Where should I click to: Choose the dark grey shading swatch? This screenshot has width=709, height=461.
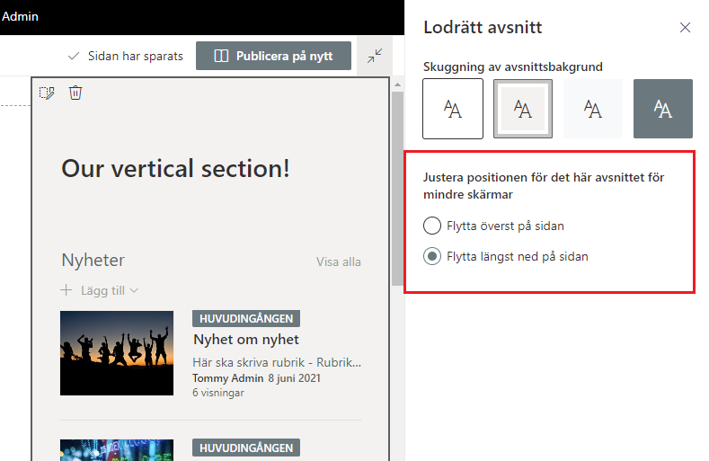663,109
